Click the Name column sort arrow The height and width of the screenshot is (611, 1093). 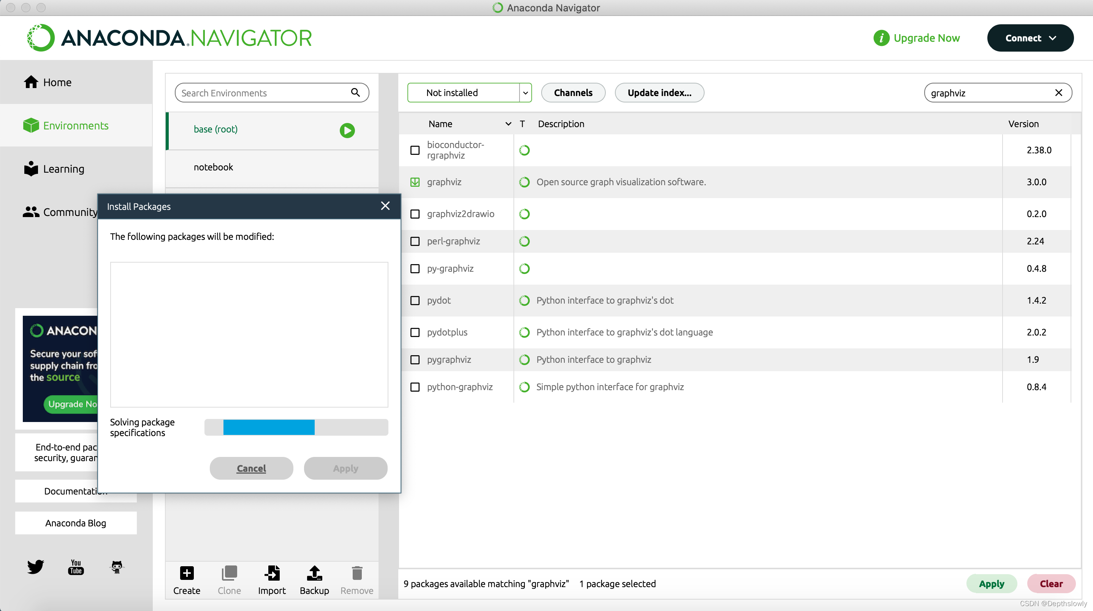pos(508,124)
